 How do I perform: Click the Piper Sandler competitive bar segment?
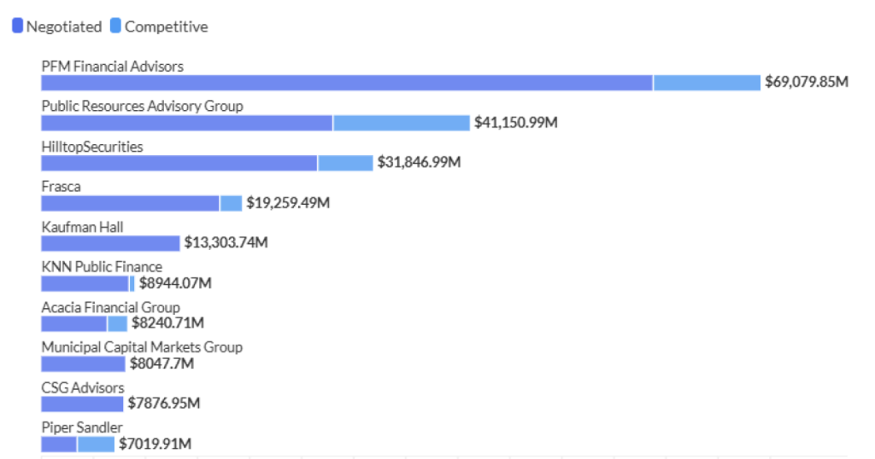[96, 444]
